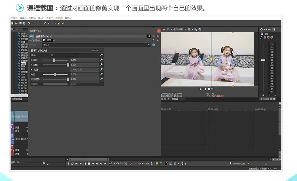Click the record microphone button in transport
The width and height of the screenshot is (297, 181).
(68, 163)
